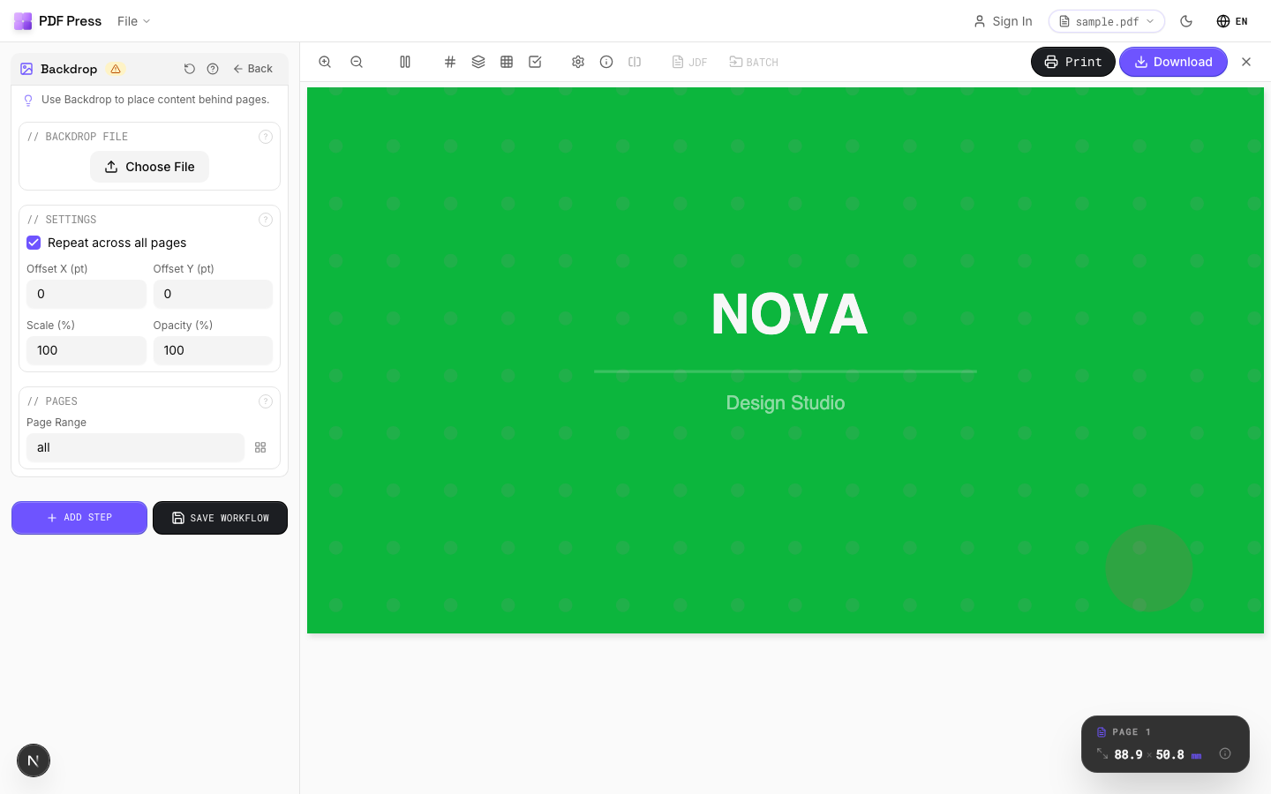
Task: Click the Opacity (%) input field
Action: [x=213, y=350]
